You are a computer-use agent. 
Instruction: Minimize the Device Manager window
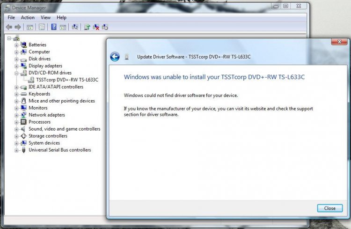click(x=276, y=6)
